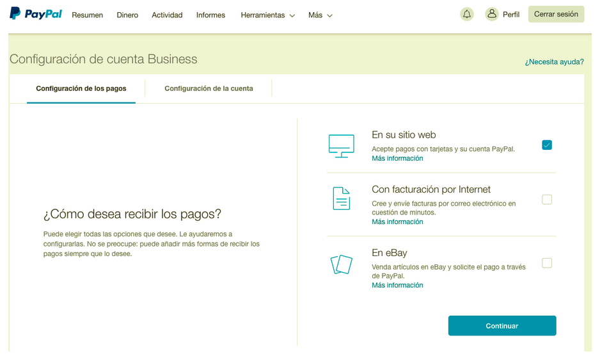Click the Perfil user avatar icon
600x363 pixels.
coord(492,14)
